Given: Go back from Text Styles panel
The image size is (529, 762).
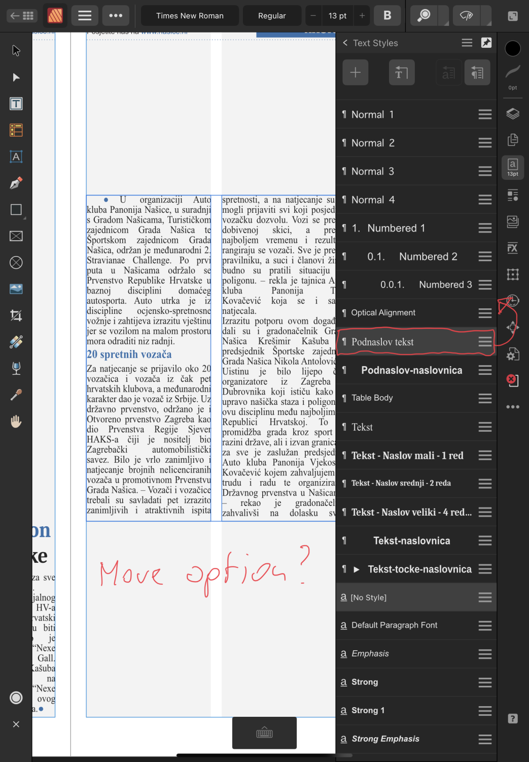Looking at the screenshot, I should coord(345,43).
